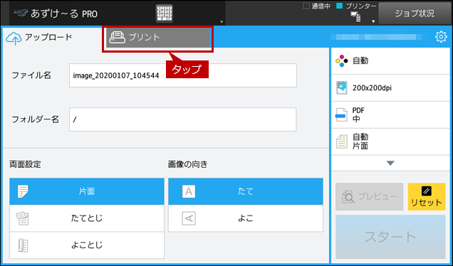Image resolution: width=453 pixels, height=266 pixels.
Task: Click the printer status icon
Action: (x=355, y=16)
